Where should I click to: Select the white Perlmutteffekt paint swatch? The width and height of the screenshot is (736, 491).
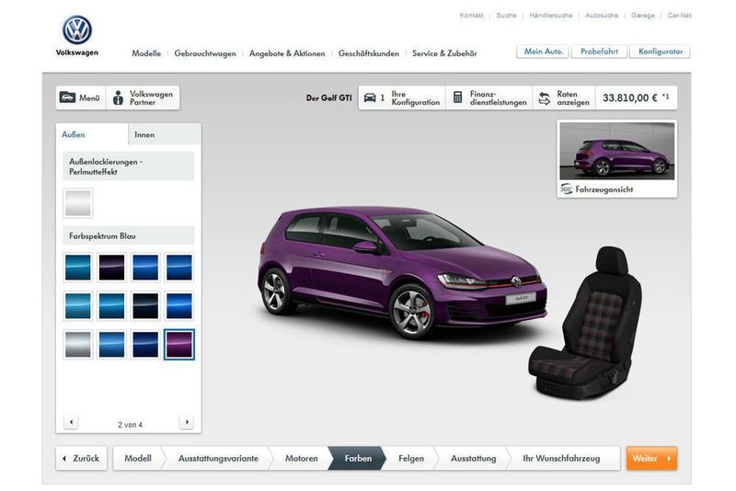coord(78,203)
